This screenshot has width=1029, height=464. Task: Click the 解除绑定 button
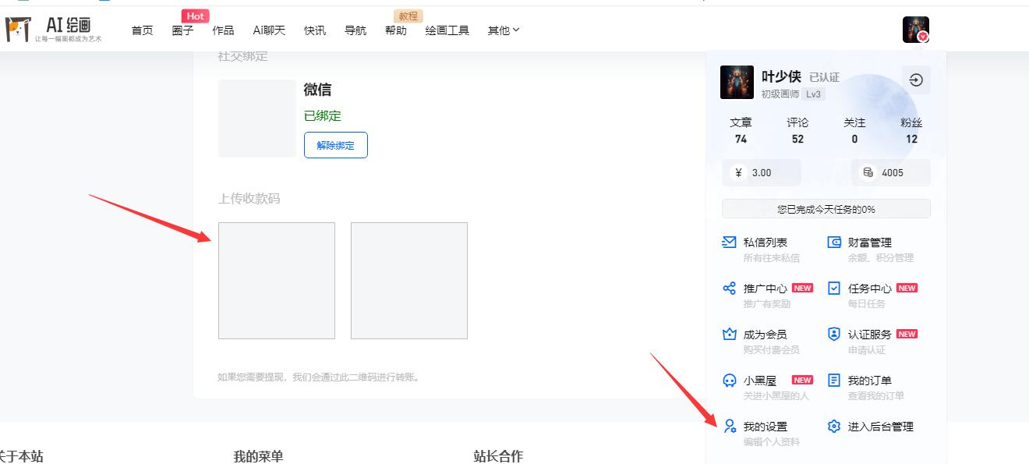click(335, 145)
